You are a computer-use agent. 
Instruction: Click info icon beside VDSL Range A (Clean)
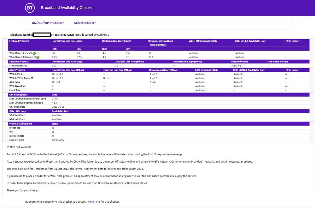tap(34, 53)
